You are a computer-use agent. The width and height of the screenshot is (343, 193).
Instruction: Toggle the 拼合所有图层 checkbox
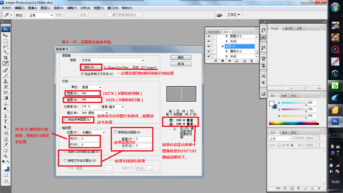66,119
